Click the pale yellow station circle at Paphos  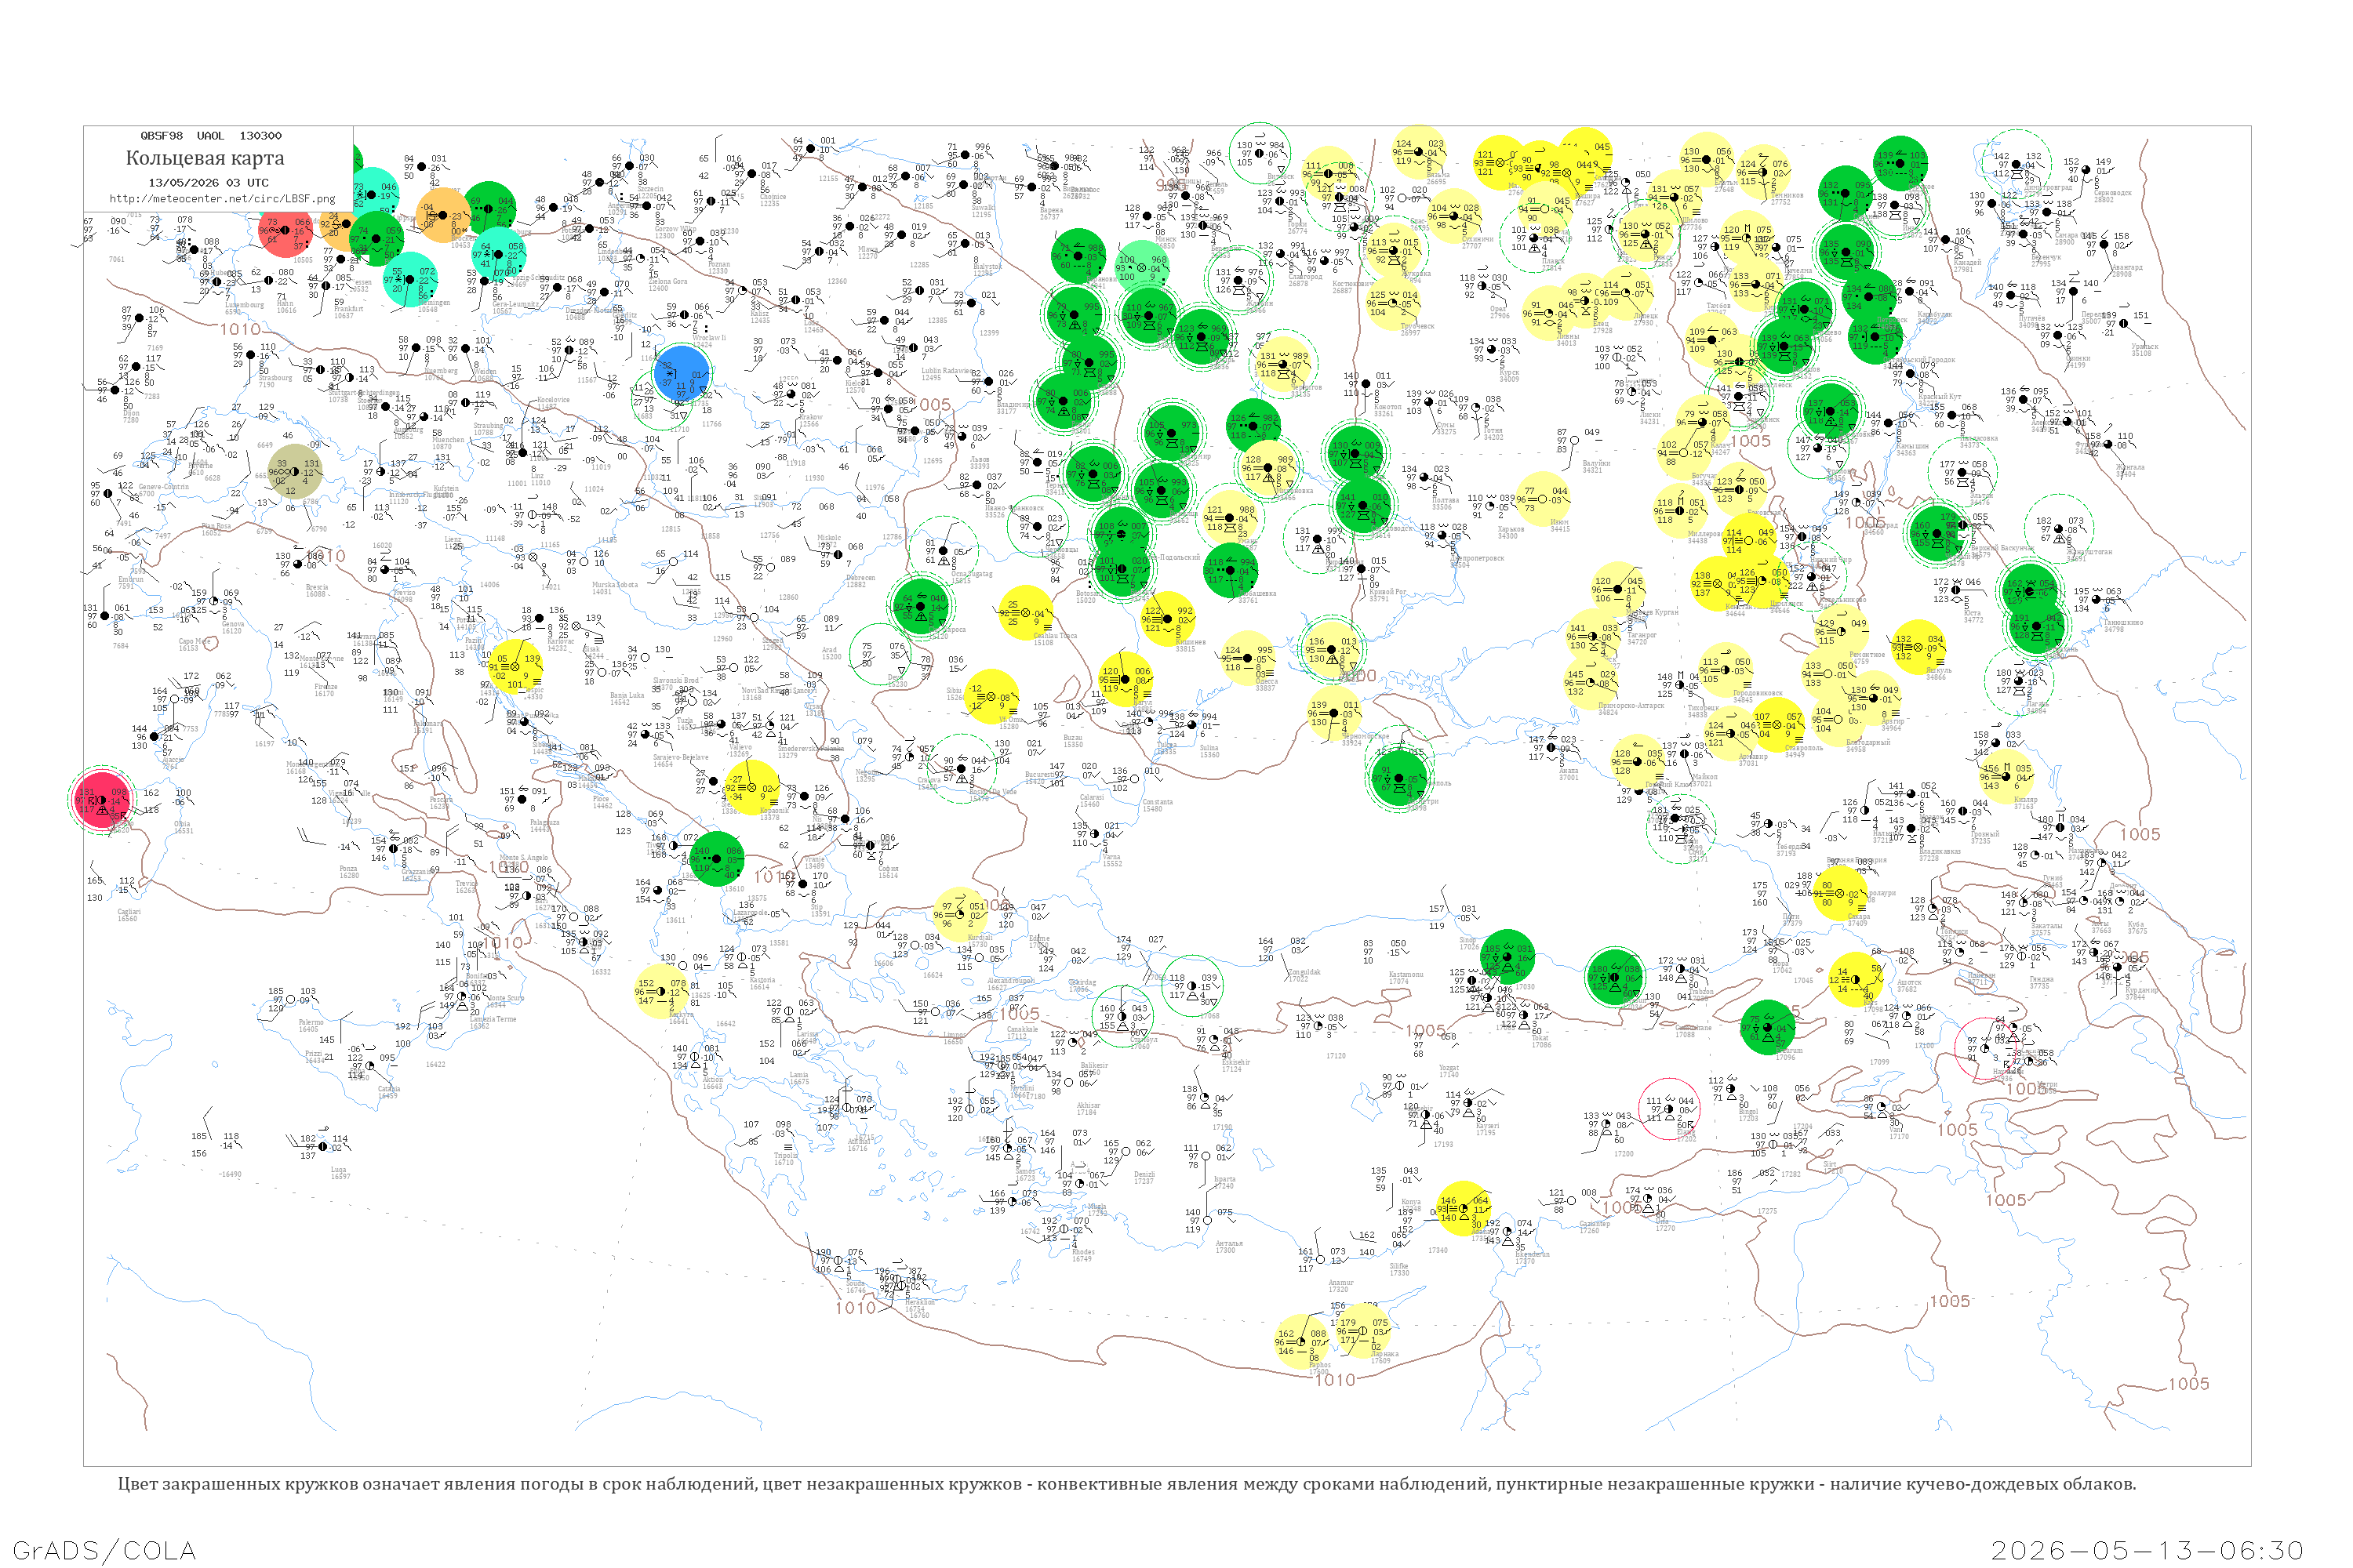tap(1301, 1341)
